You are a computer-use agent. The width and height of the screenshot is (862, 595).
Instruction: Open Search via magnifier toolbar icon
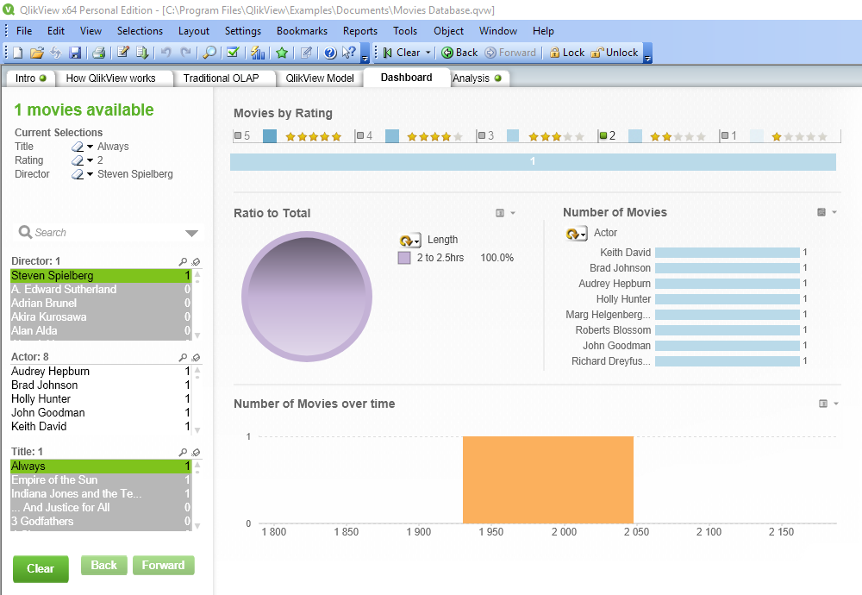(209, 53)
